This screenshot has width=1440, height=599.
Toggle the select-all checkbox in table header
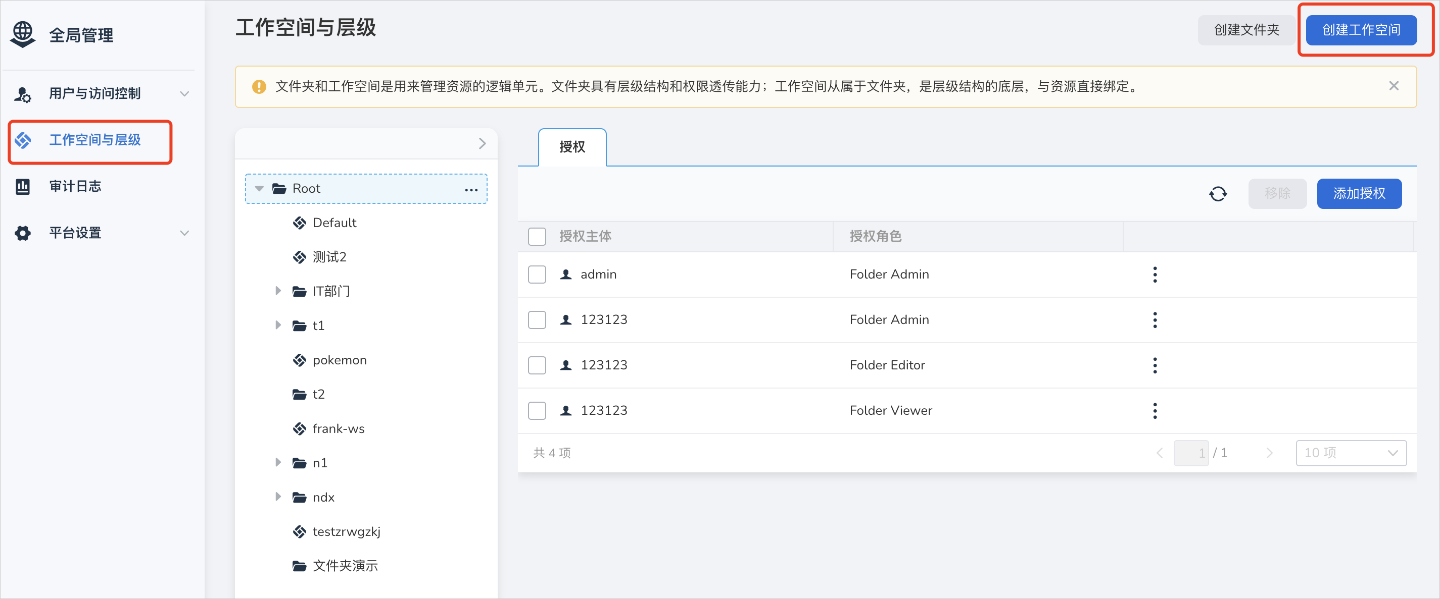click(537, 237)
